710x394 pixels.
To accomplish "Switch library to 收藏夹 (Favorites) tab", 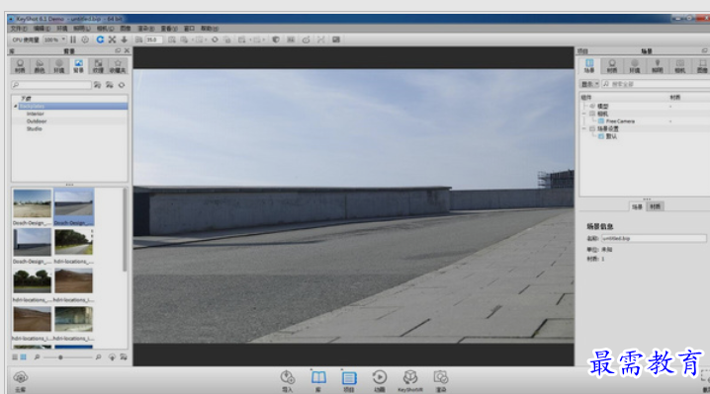I will (x=118, y=66).
